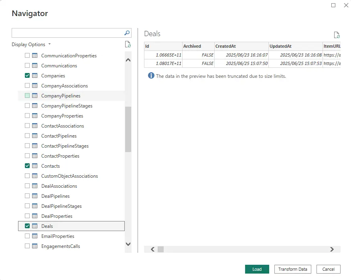The height and width of the screenshot is (280, 351).
Task: Click the table icon beside EmailProperties
Action: point(35,236)
